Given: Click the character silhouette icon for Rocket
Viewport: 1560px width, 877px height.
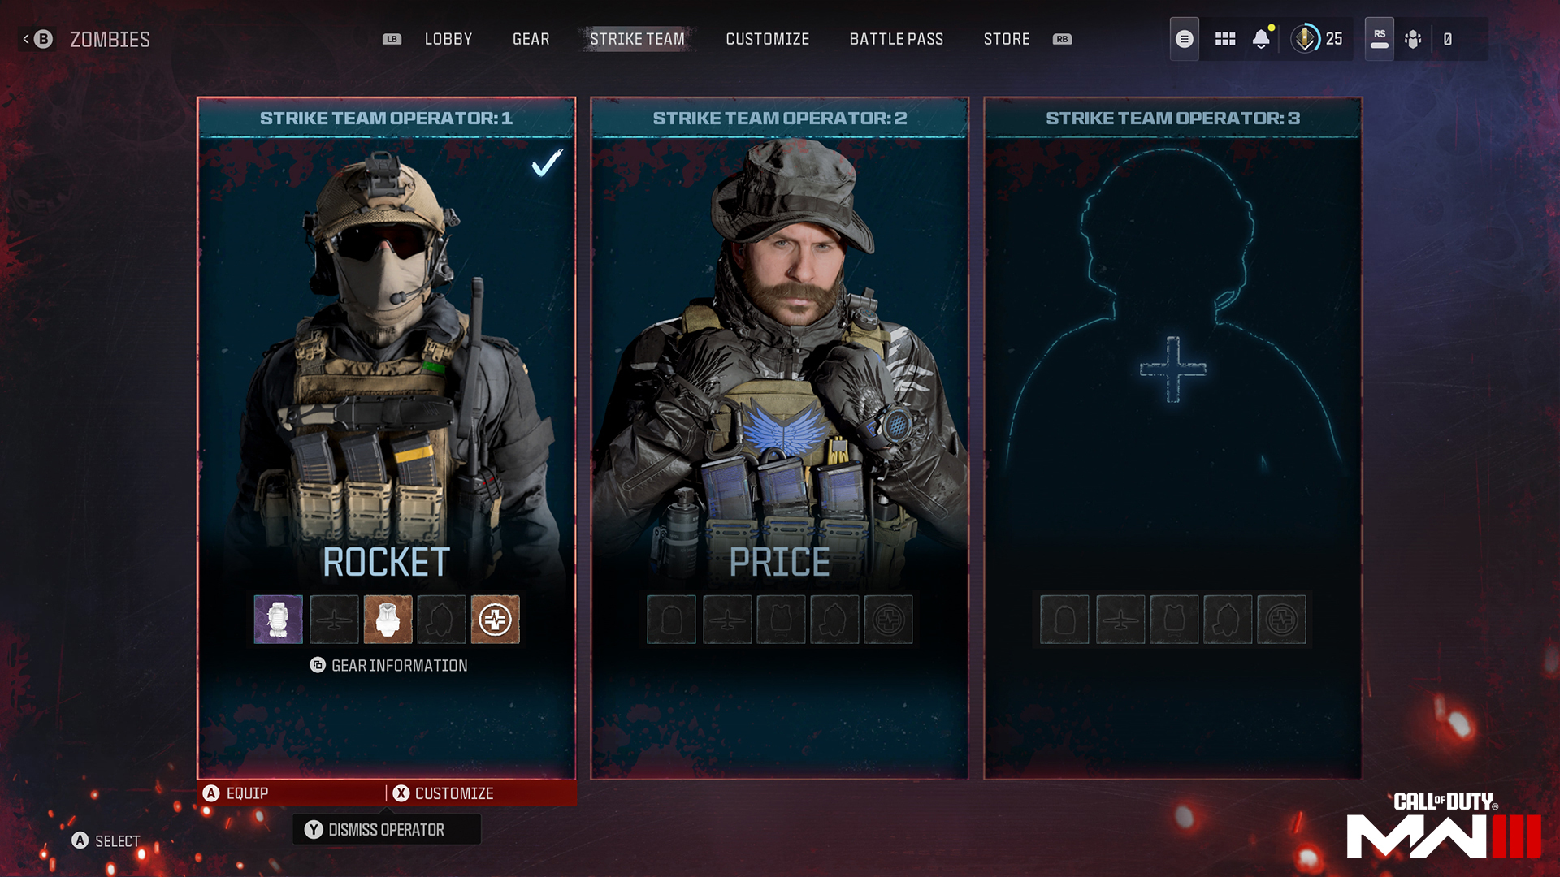Looking at the screenshot, I should 440,619.
